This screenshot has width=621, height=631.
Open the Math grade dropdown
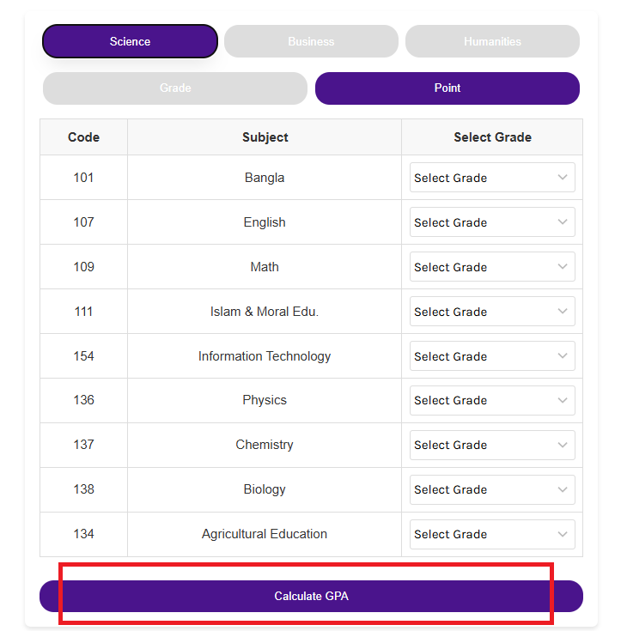(x=492, y=267)
